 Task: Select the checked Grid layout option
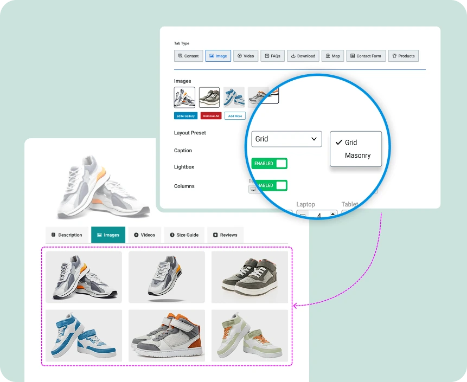(351, 143)
